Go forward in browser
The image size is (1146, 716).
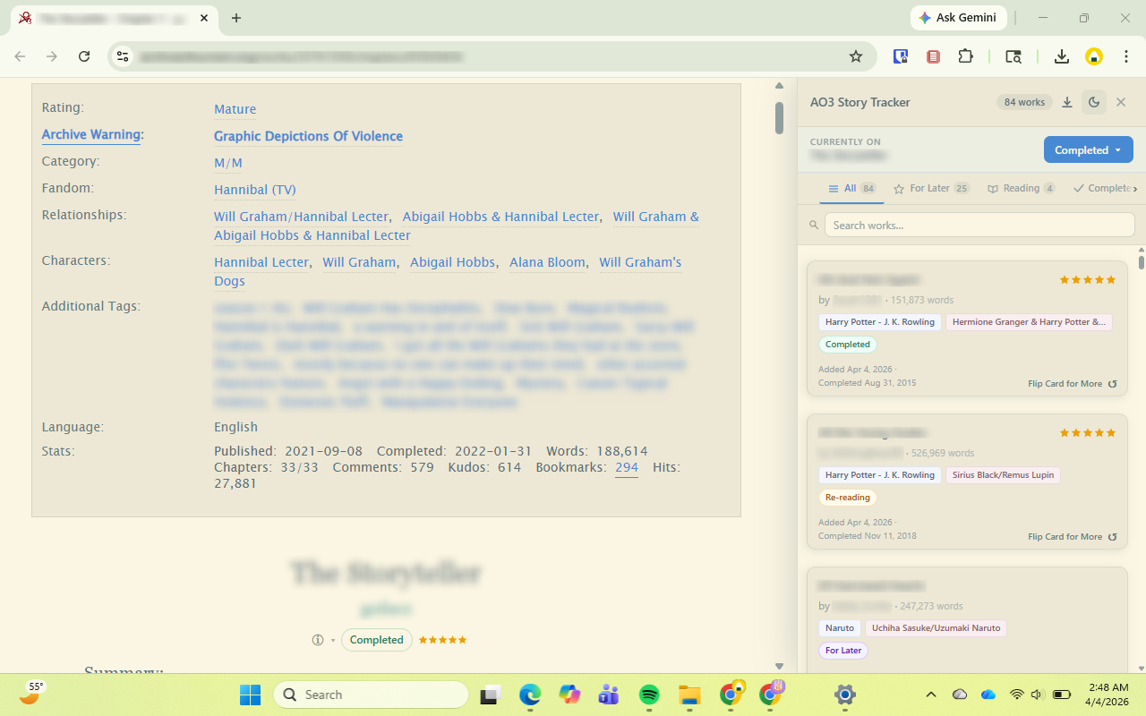[52, 56]
